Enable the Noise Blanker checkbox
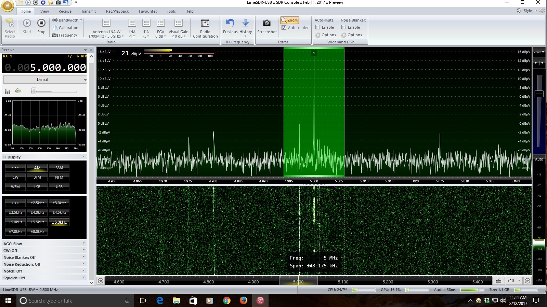 (x=344, y=27)
